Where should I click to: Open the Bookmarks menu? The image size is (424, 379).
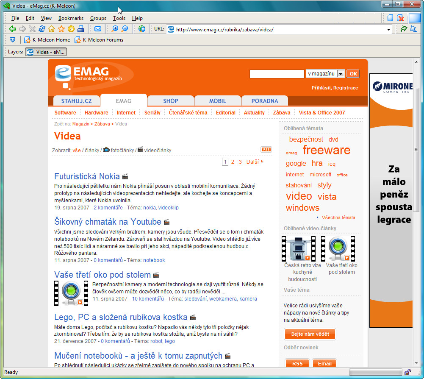click(71, 18)
